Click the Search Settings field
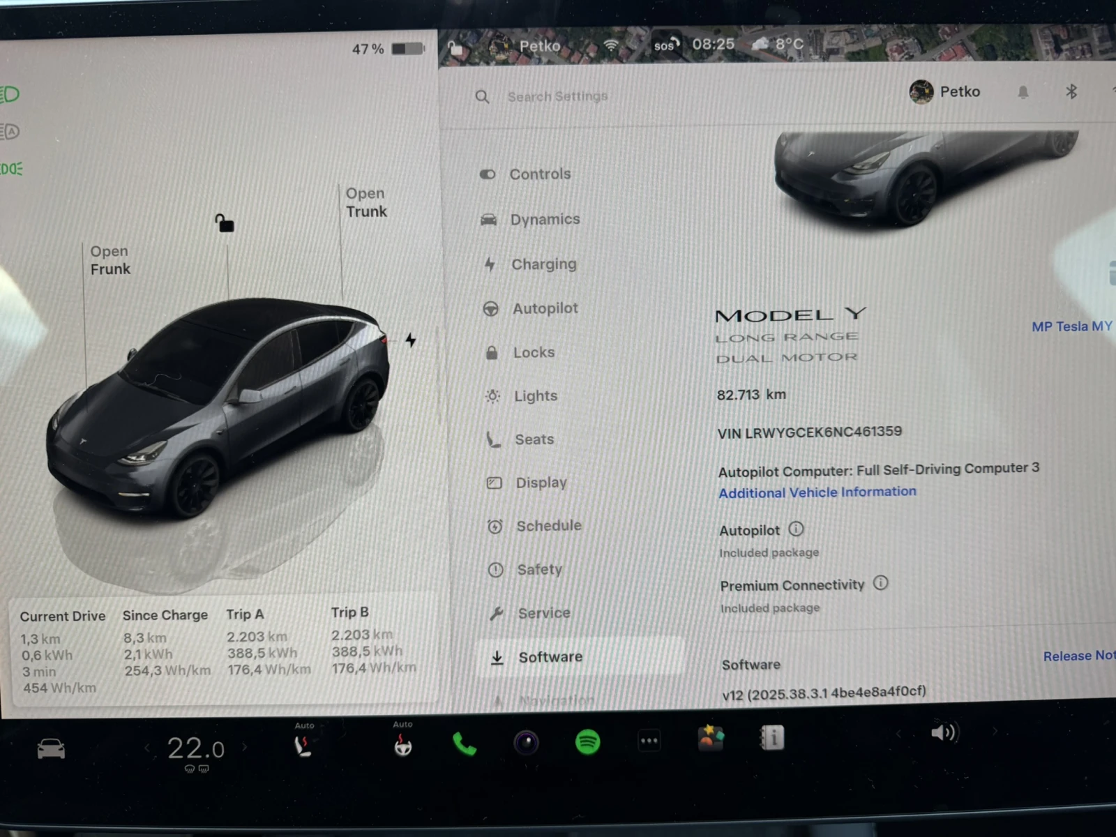The height and width of the screenshot is (837, 1116). tap(557, 96)
